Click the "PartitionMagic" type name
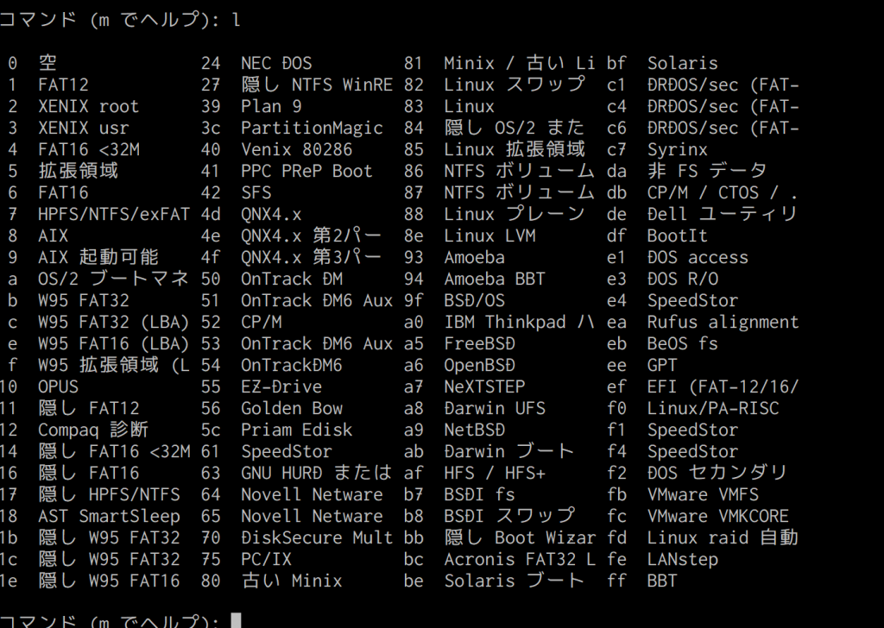884x628 pixels. 312,128
